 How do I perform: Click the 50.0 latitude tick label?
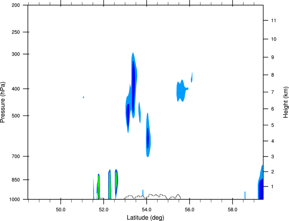(61, 210)
